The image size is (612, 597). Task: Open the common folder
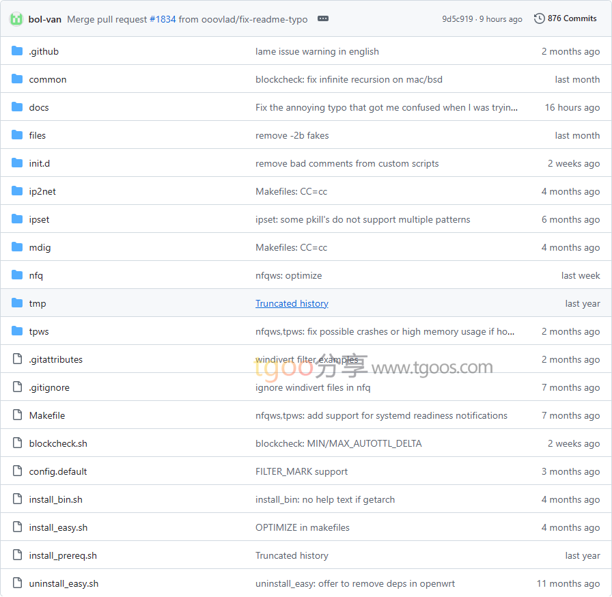pos(48,79)
